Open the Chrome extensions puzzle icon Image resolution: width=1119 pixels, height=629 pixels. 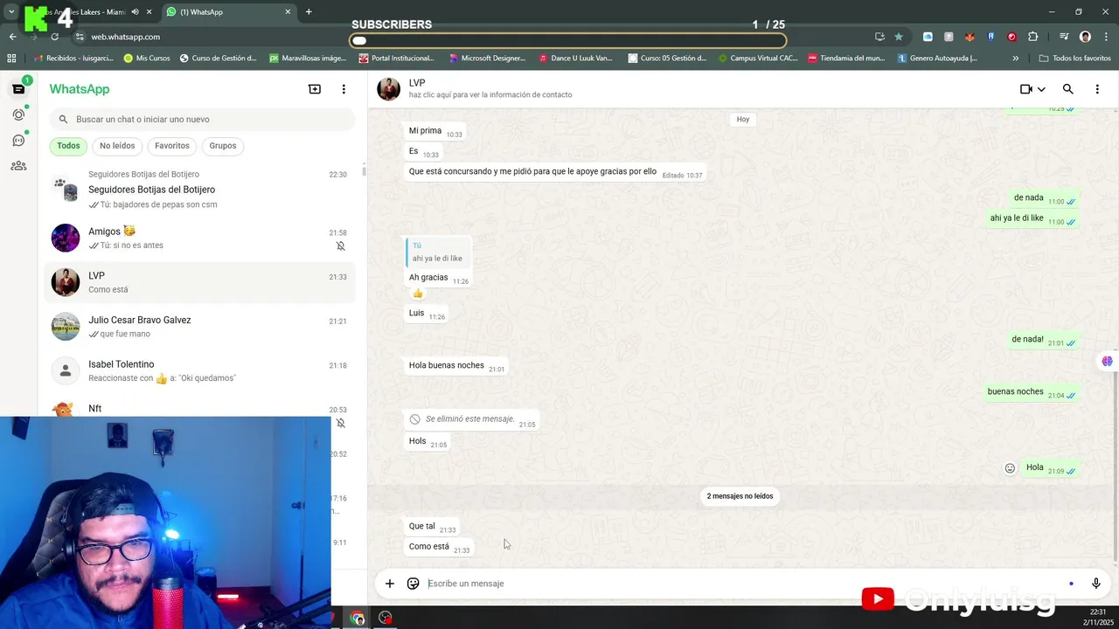click(1033, 37)
